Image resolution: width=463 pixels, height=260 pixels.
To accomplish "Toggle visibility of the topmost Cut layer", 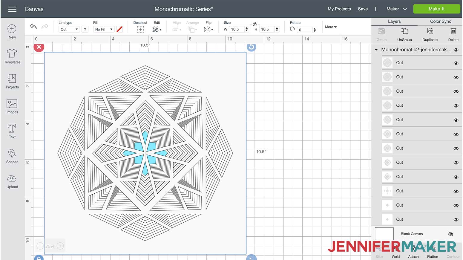I will coord(456,63).
